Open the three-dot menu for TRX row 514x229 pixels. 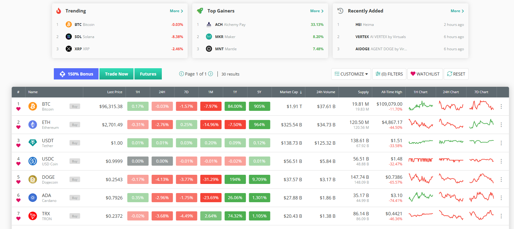501,216
